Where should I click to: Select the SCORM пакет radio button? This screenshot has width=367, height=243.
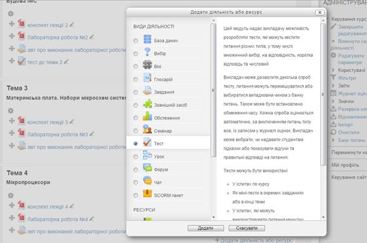click(x=135, y=195)
